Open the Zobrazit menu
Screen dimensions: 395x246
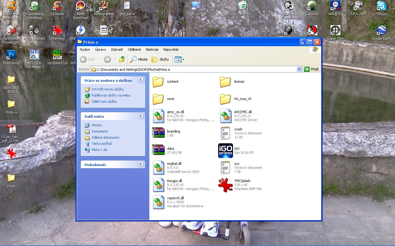click(x=117, y=50)
